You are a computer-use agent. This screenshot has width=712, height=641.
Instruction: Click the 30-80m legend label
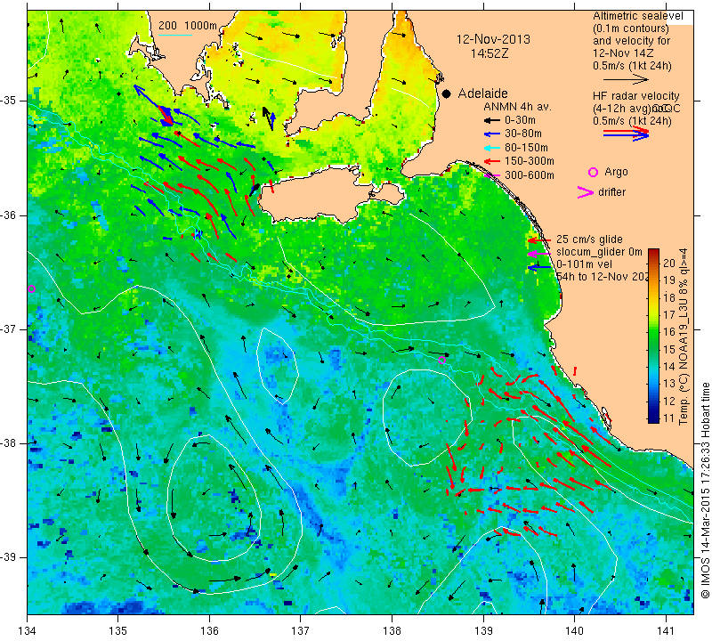tap(523, 134)
